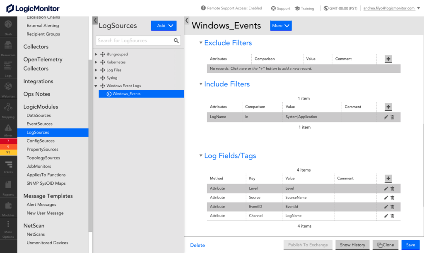Open the Dash section in left rail
424x253 pixels.
pyautogui.click(x=8, y=27)
